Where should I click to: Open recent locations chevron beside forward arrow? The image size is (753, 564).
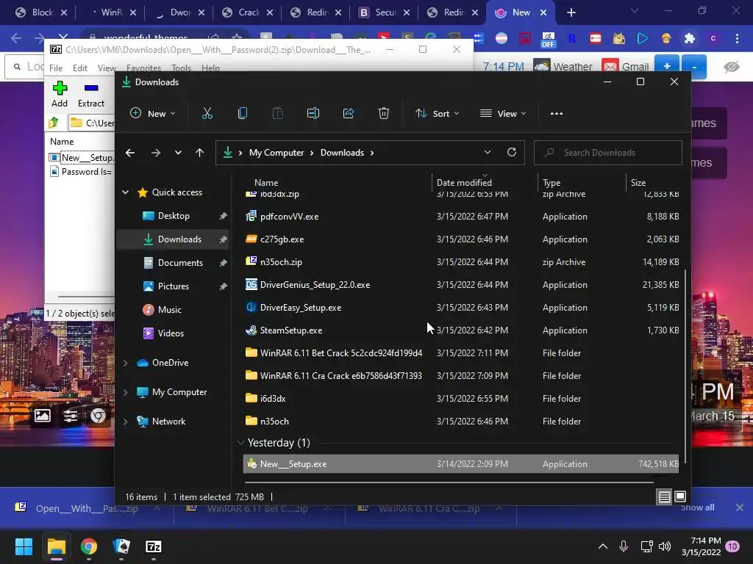point(178,153)
